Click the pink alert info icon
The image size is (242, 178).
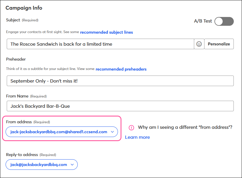[131, 128]
